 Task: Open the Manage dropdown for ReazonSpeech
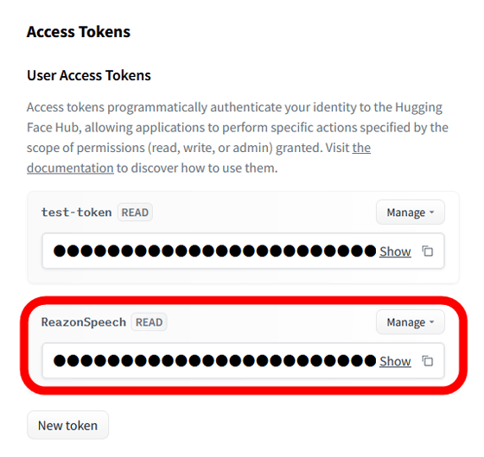pyautogui.click(x=411, y=322)
